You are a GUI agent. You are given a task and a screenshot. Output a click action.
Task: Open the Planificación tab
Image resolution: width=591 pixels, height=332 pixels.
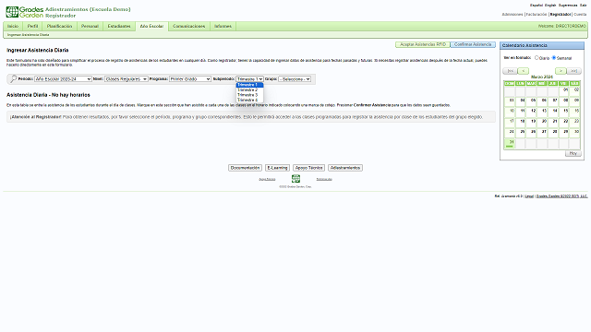click(59, 26)
